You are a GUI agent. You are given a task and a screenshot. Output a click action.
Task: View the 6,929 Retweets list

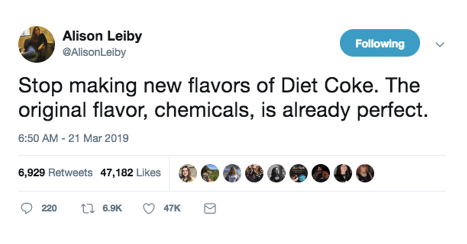(56, 173)
